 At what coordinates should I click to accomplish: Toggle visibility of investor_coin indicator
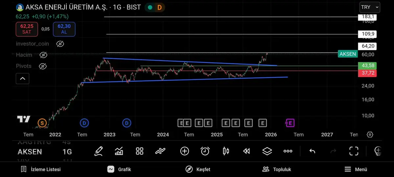60,44
